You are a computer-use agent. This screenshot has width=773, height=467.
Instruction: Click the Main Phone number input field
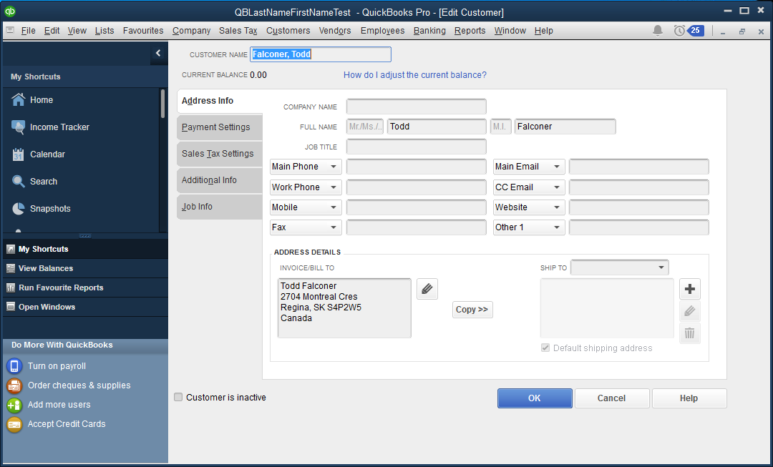(x=416, y=167)
